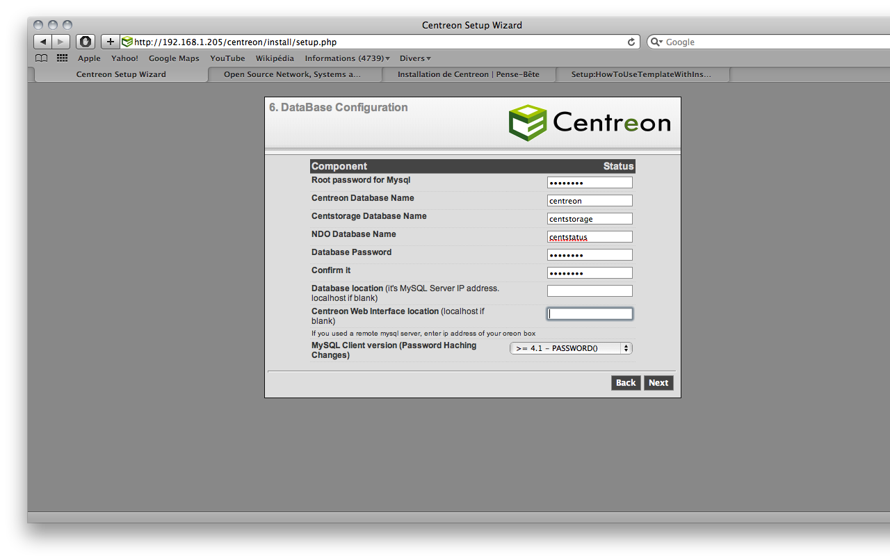
Task: Focus the Centreon Web Interface location field
Action: click(590, 314)
